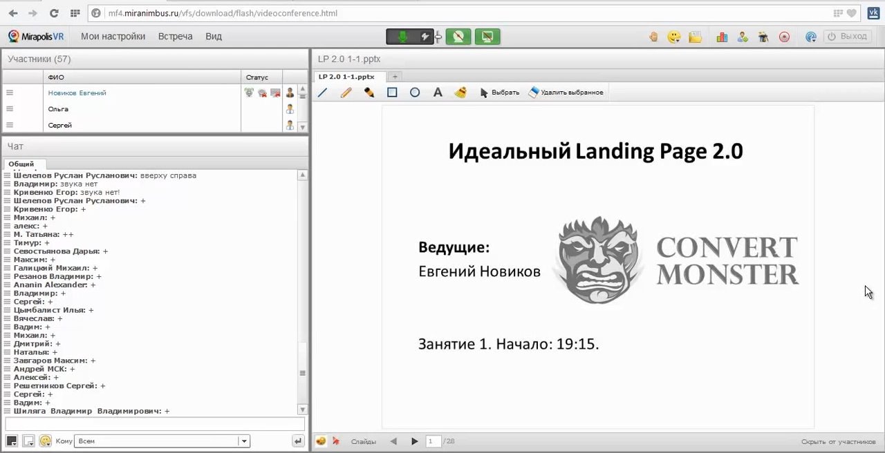This screenshot has width=885, height=453.
Task: Open the shared files folder icon
Action: point(695,37)
